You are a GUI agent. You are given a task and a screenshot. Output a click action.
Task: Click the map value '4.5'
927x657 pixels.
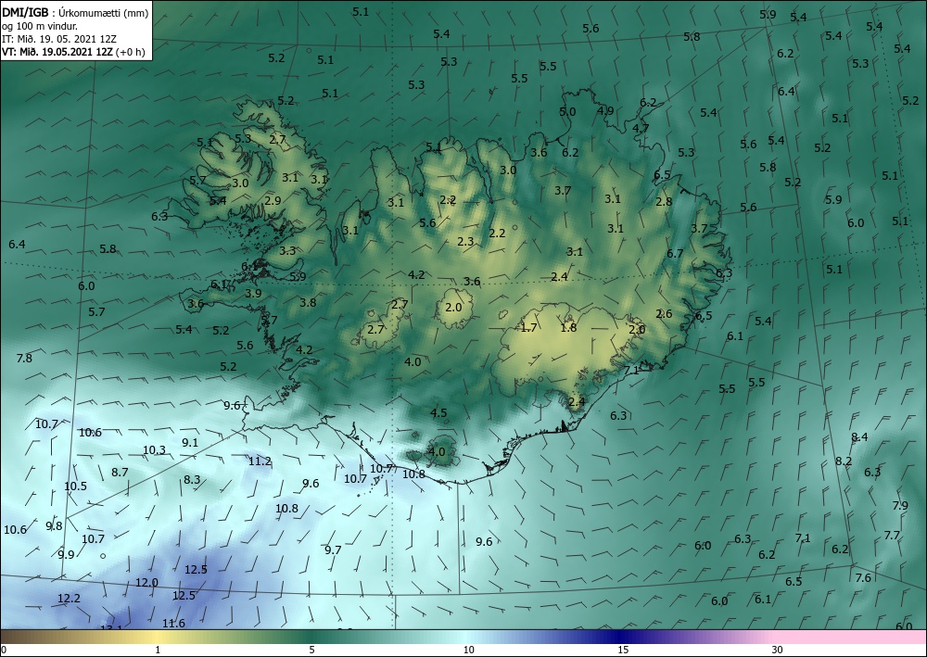click(438, 412)
